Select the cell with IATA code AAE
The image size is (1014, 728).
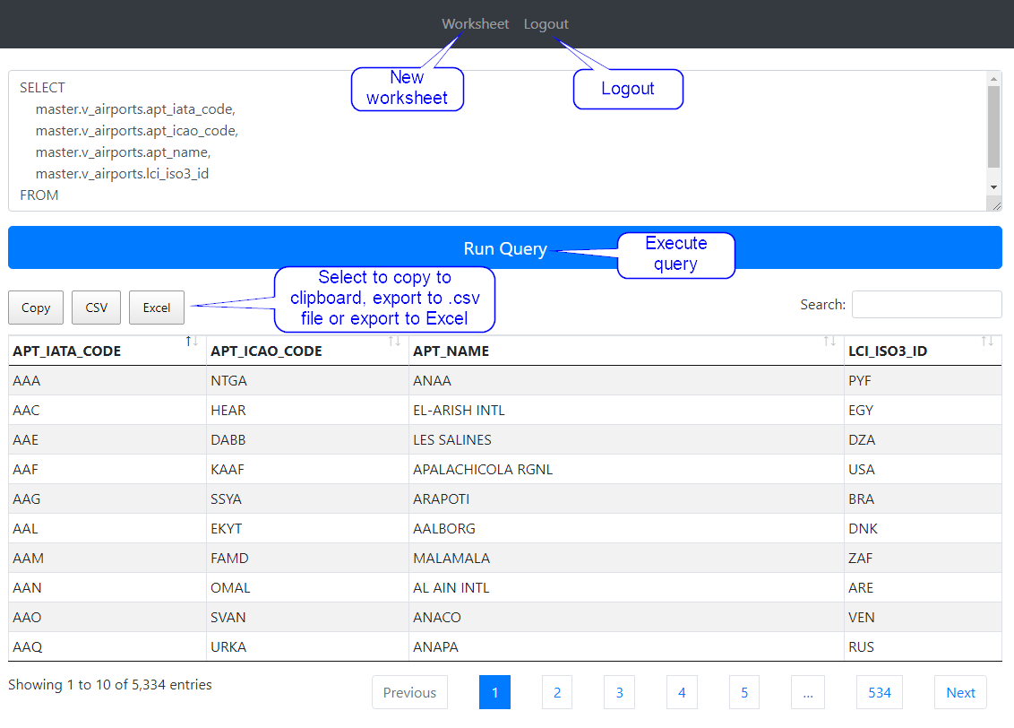coord(107,440)
